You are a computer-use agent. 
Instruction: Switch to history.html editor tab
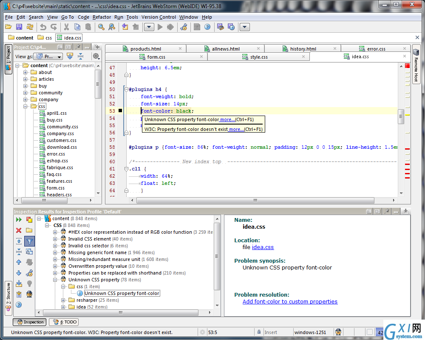click(x=303, y=49)
